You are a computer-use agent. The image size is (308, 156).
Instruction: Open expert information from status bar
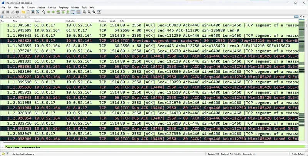[x=3, y=154]
